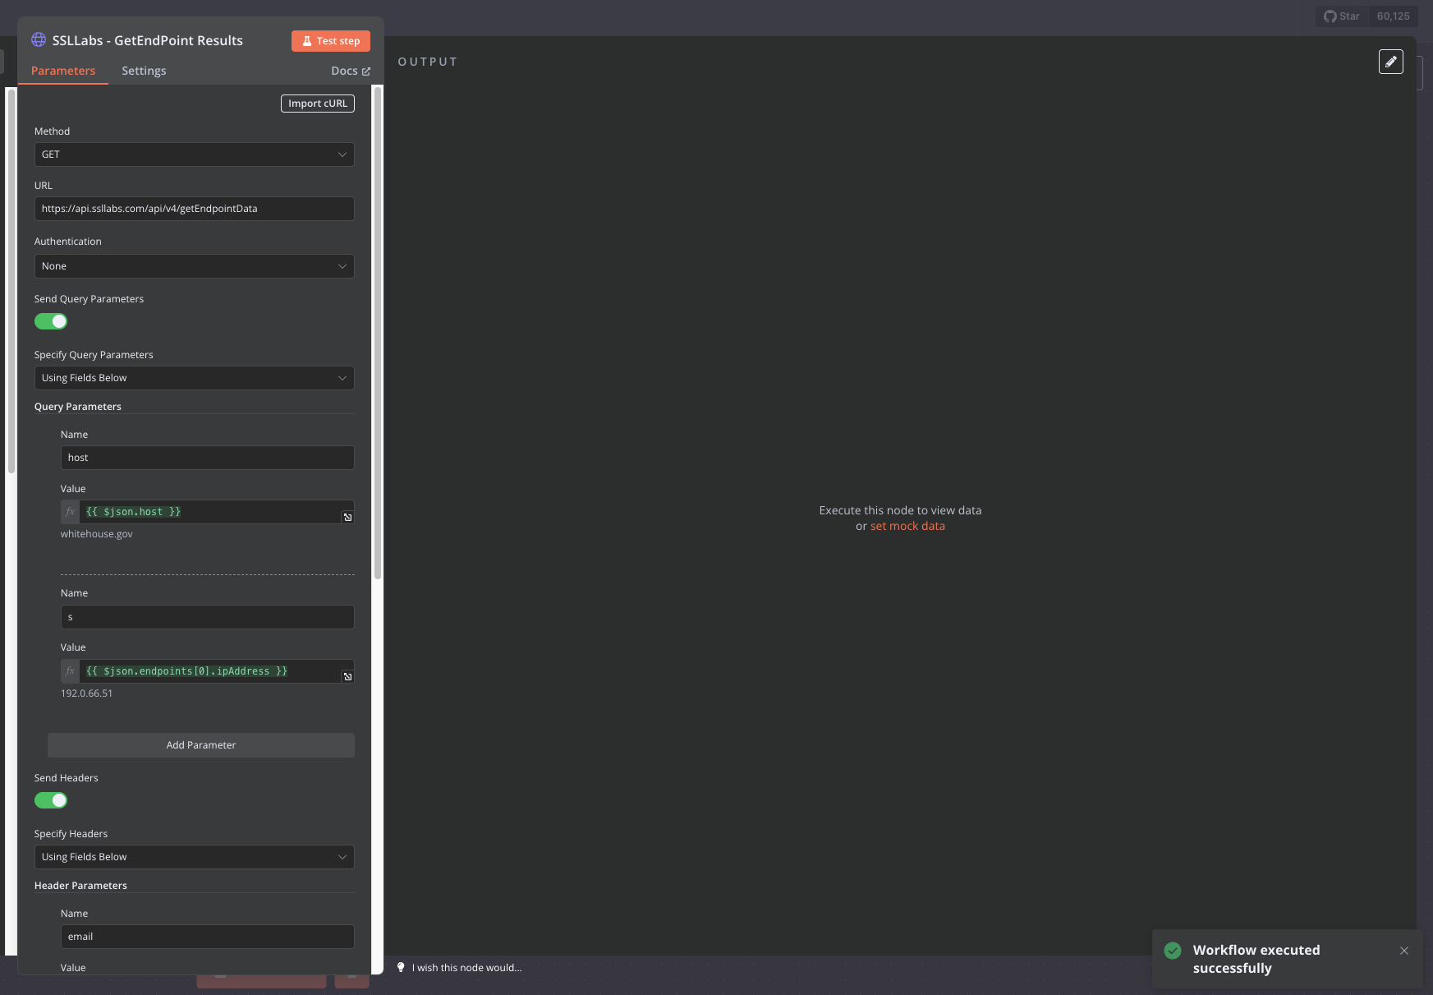Image resolution: width=1433 pixels, height=995 pixels.
Task: Open Specify Headers dropdown
Action: (195, 857)
